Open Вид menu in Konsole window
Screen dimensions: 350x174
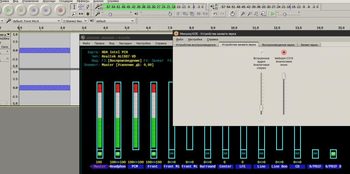pyautogui.click(x=112, y=43)
